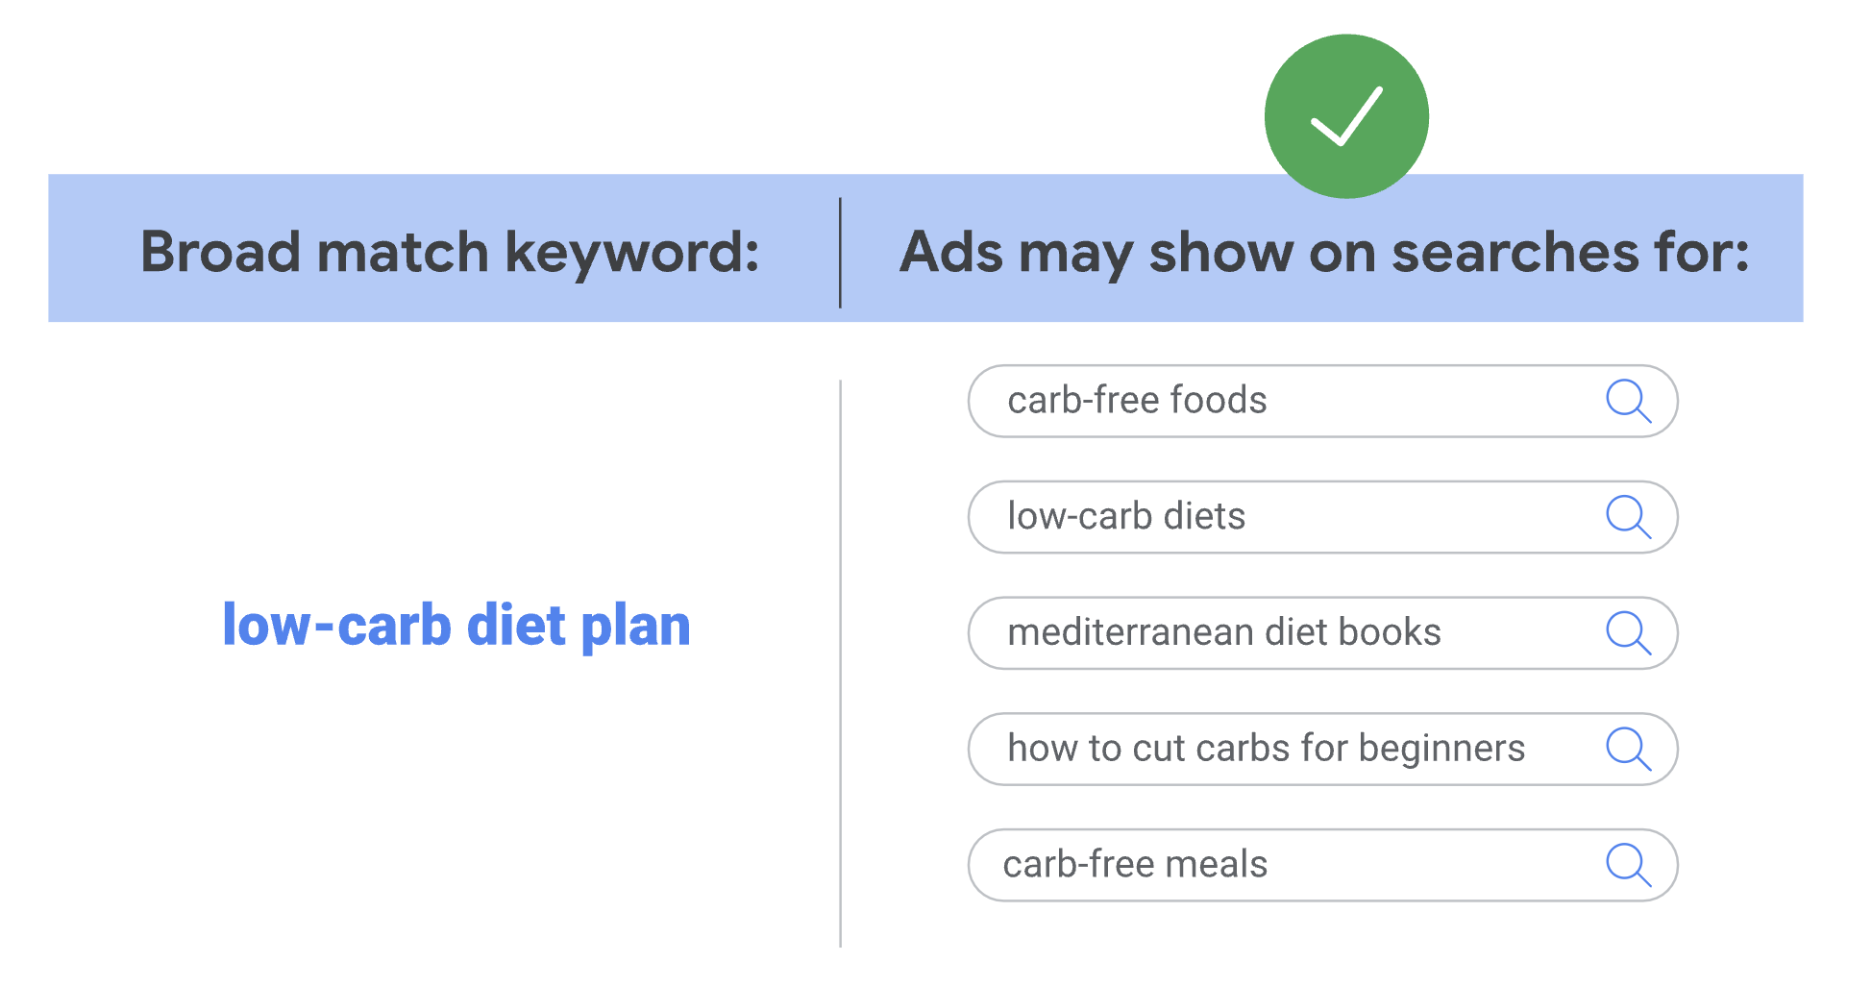Viewport: 1872px width, 986px height.
Task: Click the low-carb diet plan keyword
Action: 456,627
